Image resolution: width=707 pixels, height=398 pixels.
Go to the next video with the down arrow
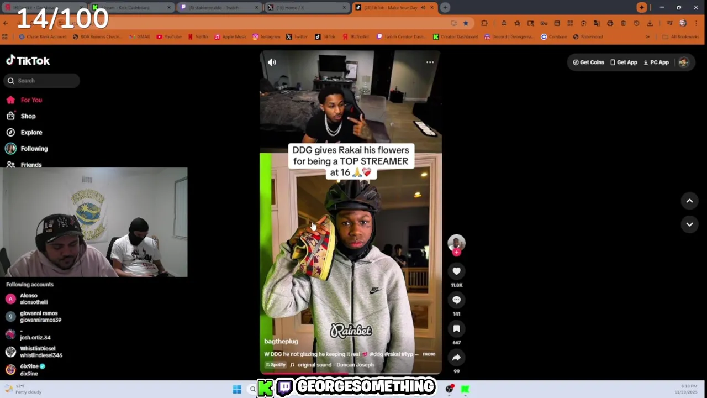[x=689, y=224]
